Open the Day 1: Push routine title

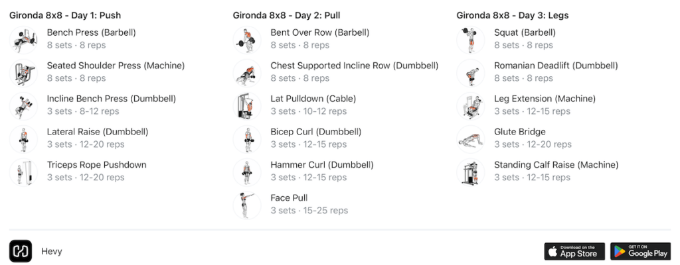pos(65,16)
